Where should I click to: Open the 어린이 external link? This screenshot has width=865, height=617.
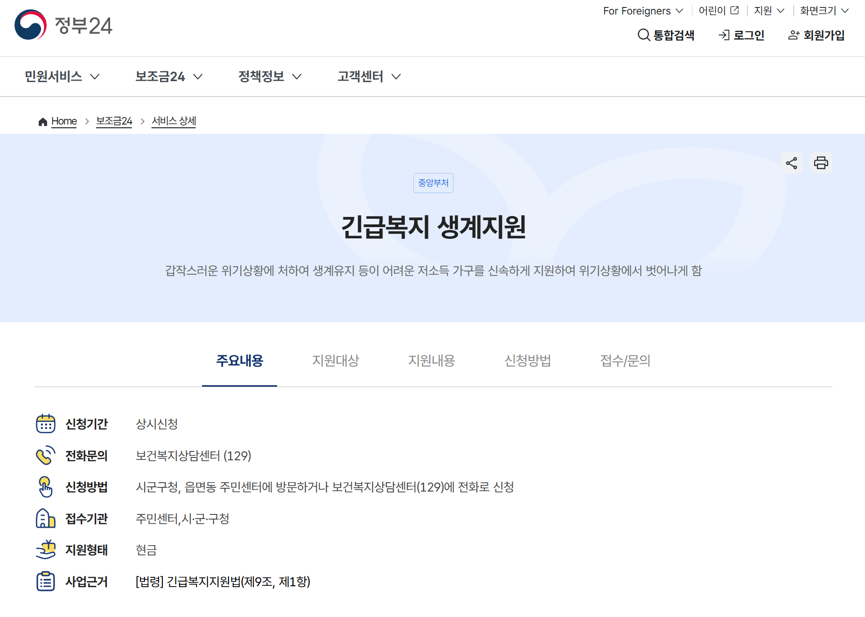719,10
